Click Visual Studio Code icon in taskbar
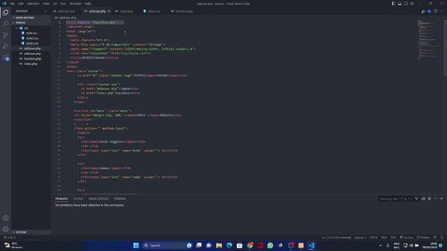447x251 pixels. 311,245
